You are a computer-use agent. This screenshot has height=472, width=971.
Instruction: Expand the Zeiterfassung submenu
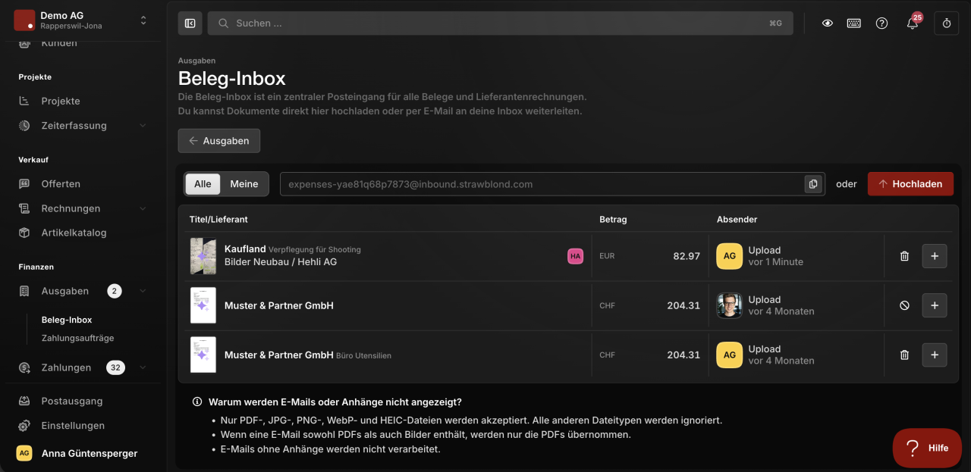[x=143, y=126]
